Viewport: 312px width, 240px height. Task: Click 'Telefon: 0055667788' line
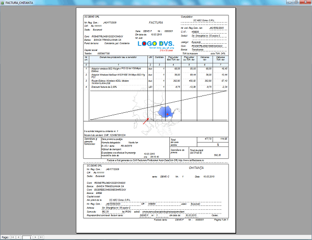97,54
